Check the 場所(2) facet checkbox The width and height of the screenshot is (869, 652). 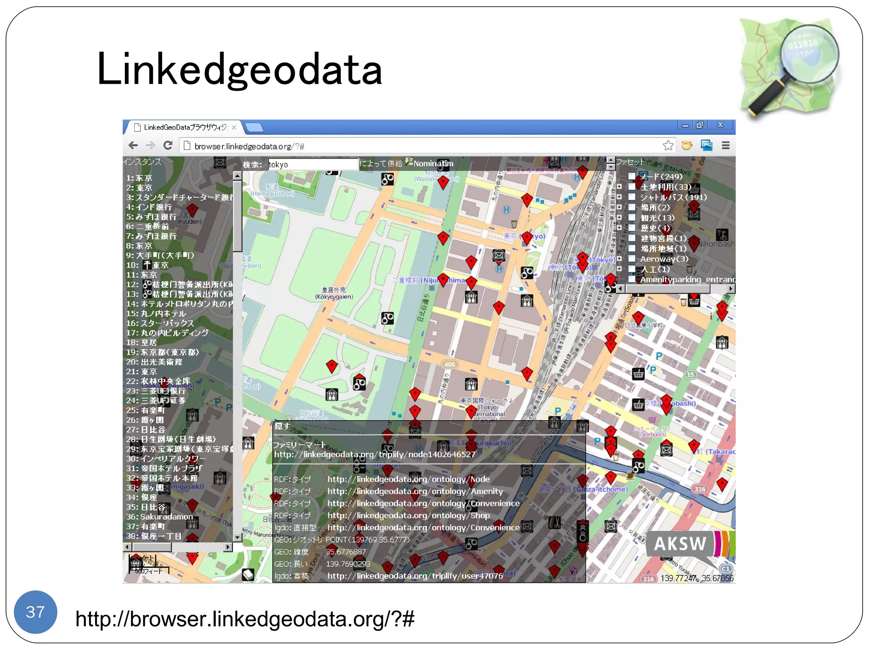tap(632, 207)
